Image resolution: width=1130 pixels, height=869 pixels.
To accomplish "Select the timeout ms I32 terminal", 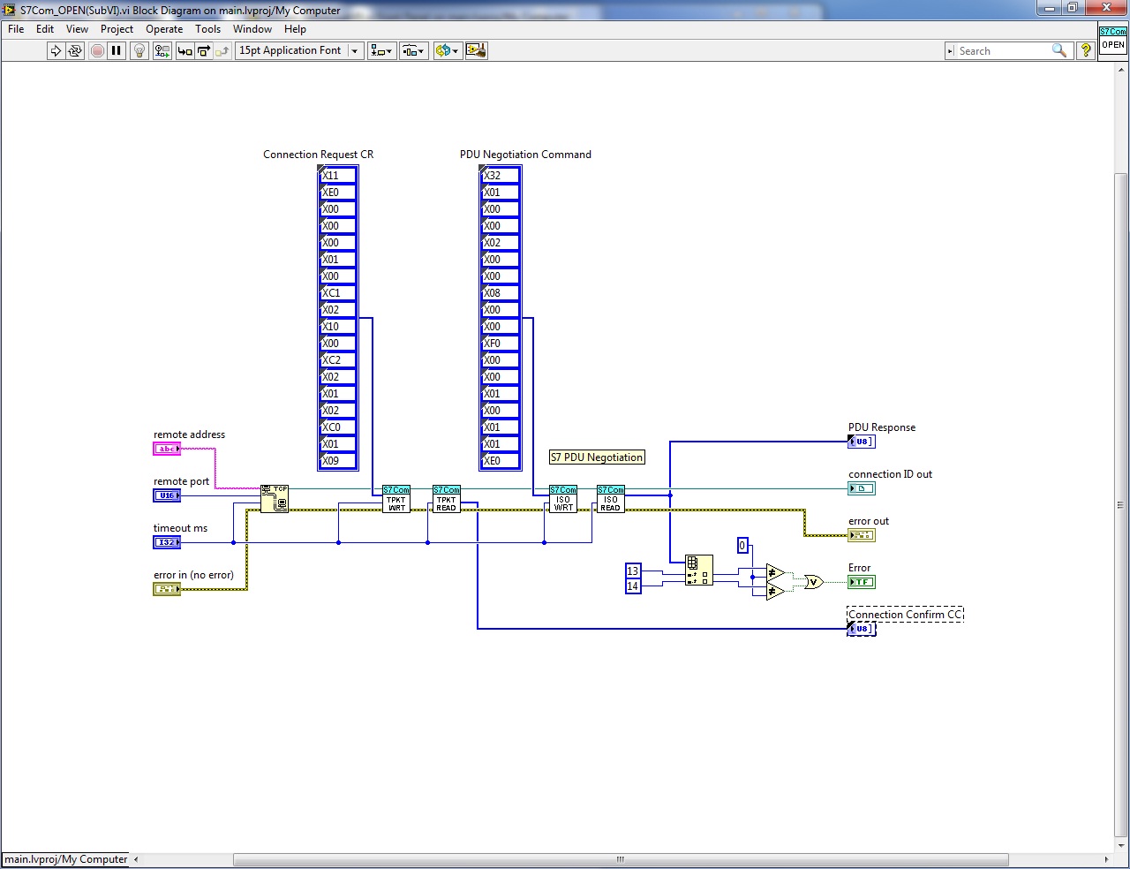I will click(x=167, y=543).
